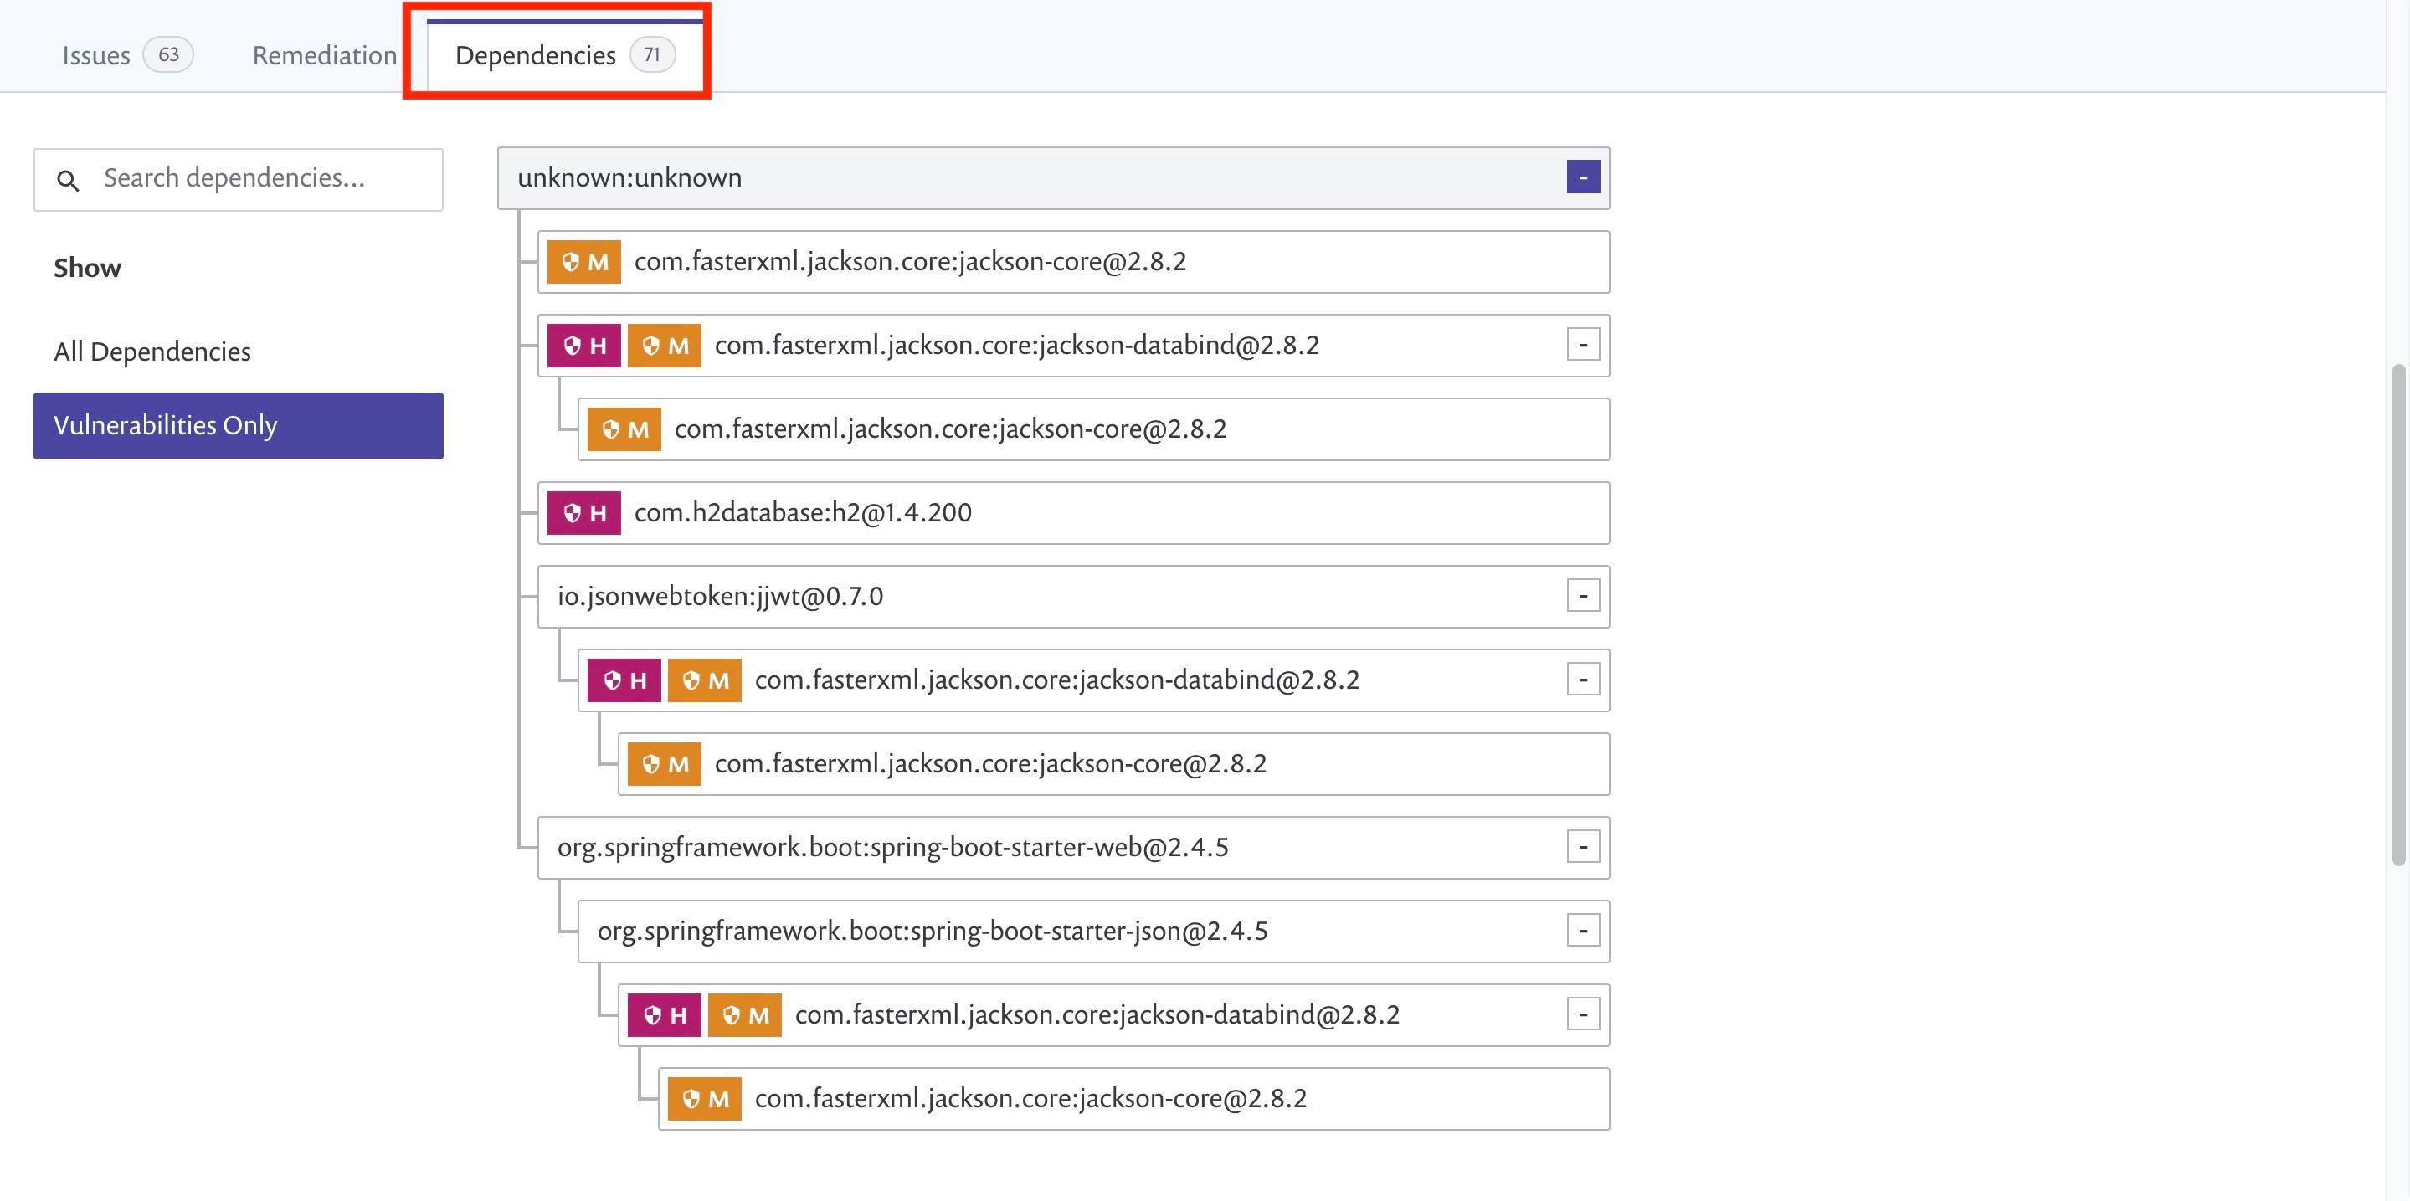Select the Vulnerabilities Only filter
The image size is (2410, 1201).
(x=239, y=426)
